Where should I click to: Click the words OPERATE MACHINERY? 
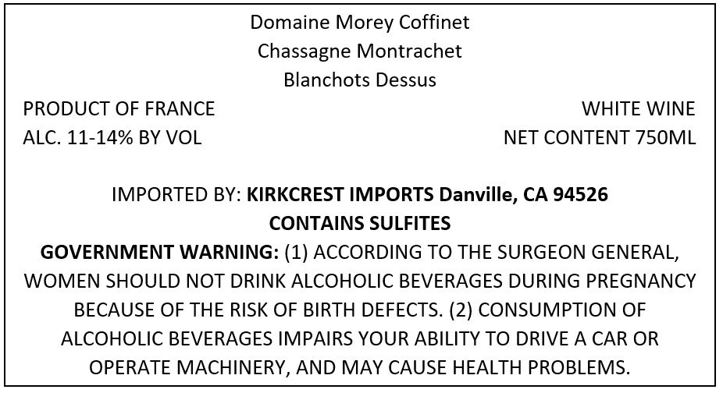click(x=189, y=368)
